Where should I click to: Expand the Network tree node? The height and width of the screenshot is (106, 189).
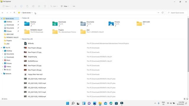click(1, 74)
